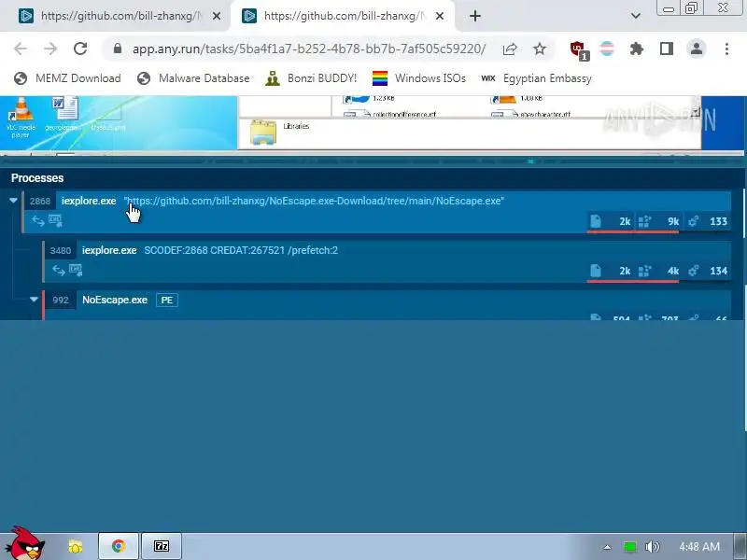Open the Bonzi BUDDY! bookmark

[311, 78]
